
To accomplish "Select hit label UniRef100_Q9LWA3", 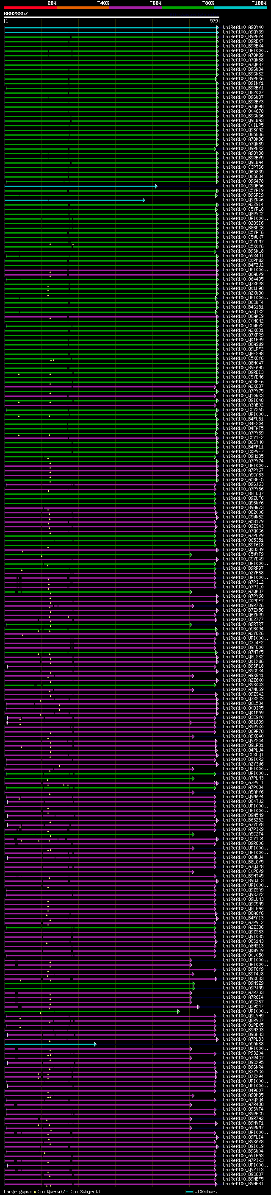I will (x=243, y=121).
